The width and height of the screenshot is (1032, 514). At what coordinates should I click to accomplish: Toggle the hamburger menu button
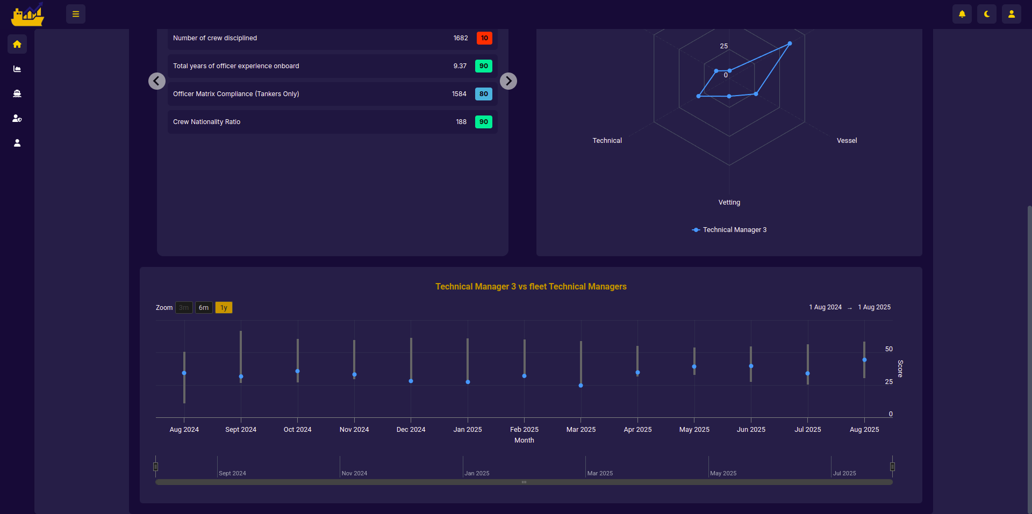[76, 14]
